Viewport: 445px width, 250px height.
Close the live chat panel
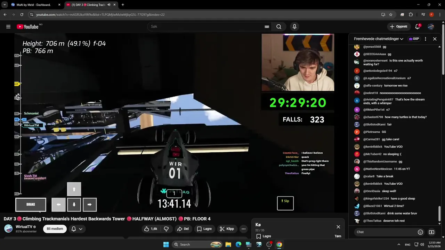coord(435,39)
